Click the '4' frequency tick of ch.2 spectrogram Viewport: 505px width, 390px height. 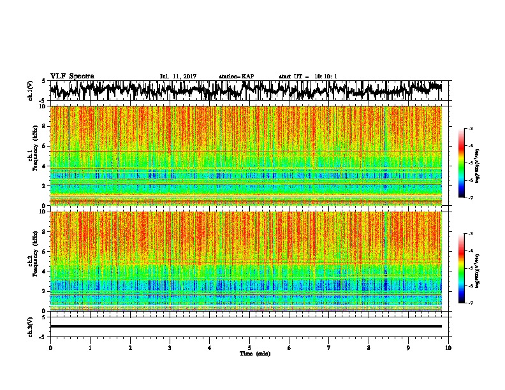point(45,271)
